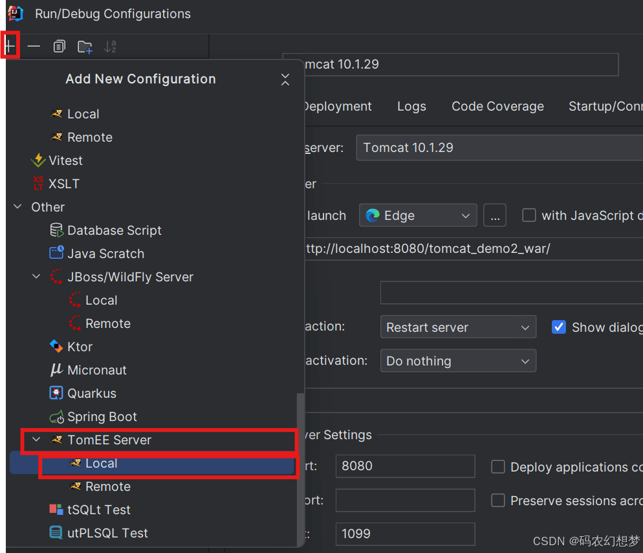Select Quarkus from the configuration list
The image size is (643, 553).
[91, 393]
